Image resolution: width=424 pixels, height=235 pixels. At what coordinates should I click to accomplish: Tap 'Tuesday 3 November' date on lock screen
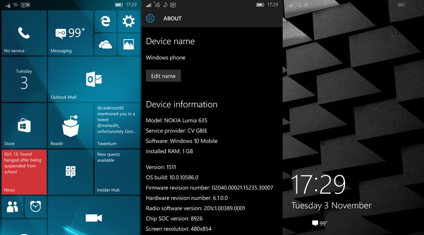click(332, 206)
